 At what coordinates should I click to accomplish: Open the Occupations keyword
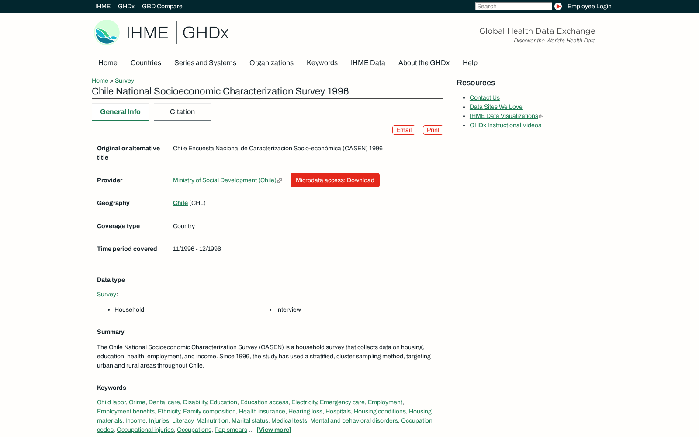point(194,430)
